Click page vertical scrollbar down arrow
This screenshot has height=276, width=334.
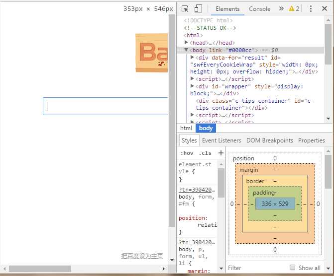coord(172,260)
